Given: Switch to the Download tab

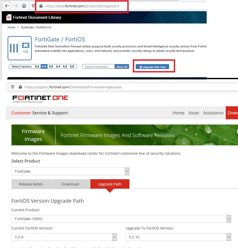Looking at the screenshot, I should tap(70, 184).
